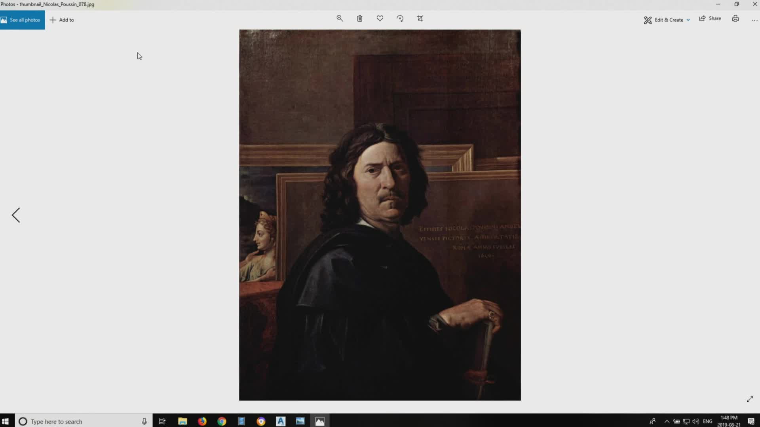Viewport: 760px width, 427px height.
Task: Open Task View on the taskbar
Action: 162,421
